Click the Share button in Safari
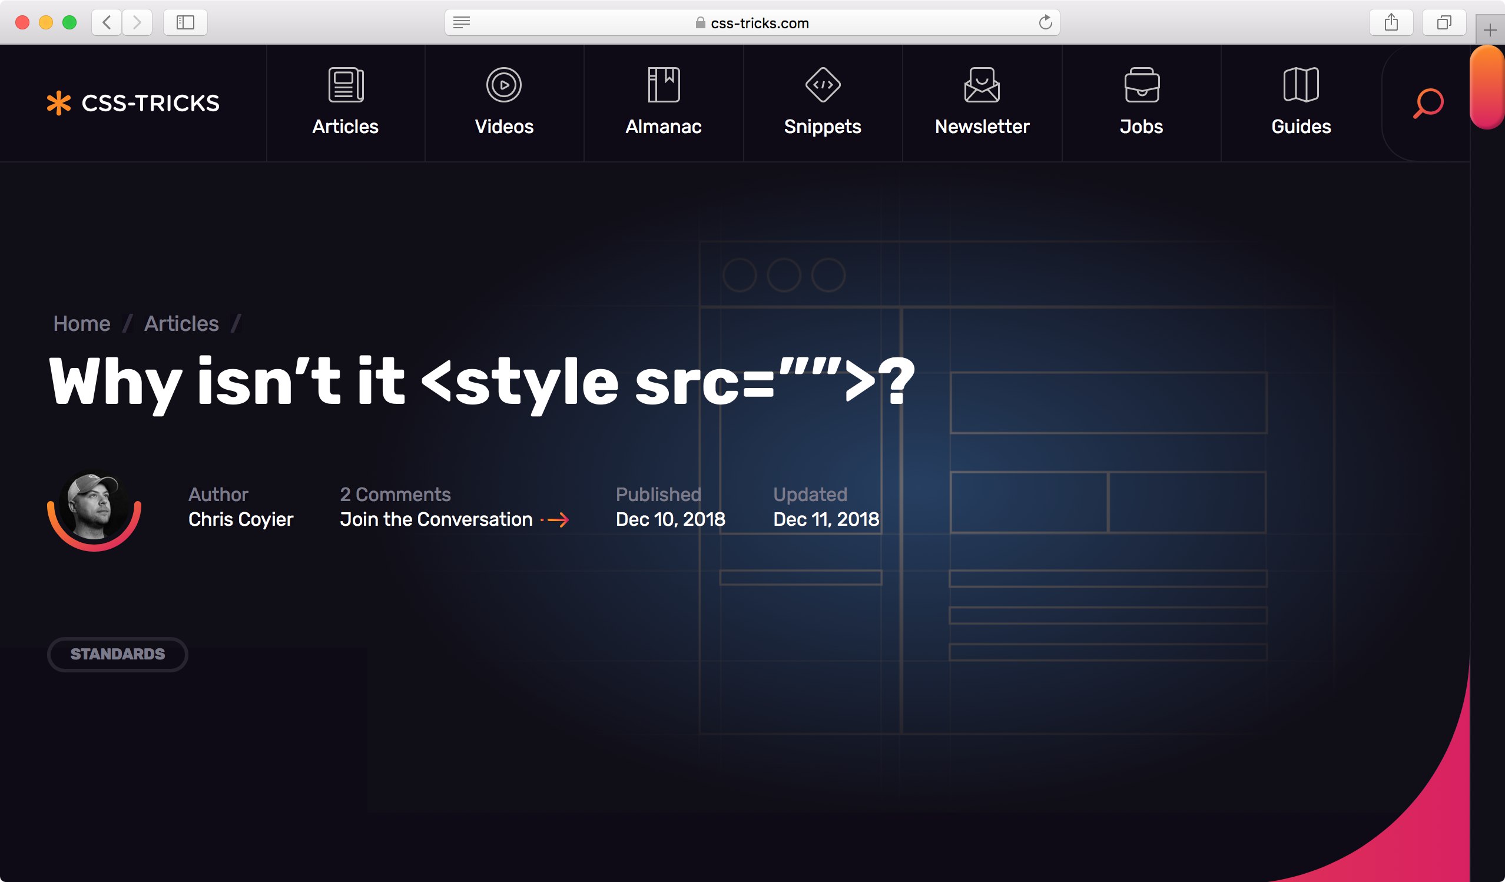Viewport: 1505px width, 882px height. coord(1391,23)
